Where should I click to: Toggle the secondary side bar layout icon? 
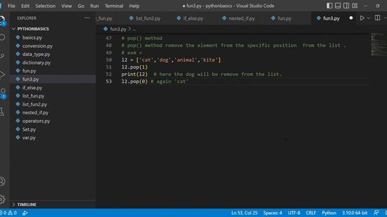[x=346, y=5]
